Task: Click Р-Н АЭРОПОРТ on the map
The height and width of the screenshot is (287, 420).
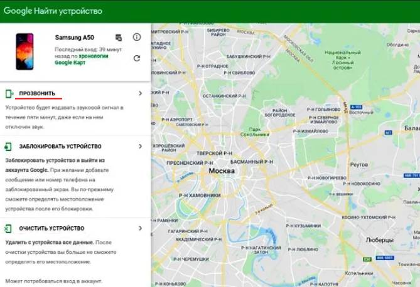Action: (x=177, y=120)
